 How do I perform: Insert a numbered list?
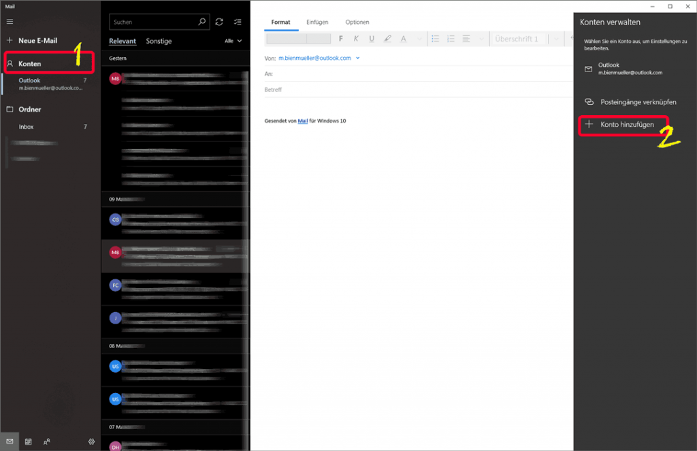451,39
